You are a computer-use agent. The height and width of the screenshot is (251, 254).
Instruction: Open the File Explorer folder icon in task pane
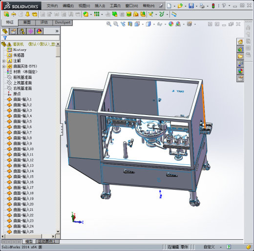point(240,56)
